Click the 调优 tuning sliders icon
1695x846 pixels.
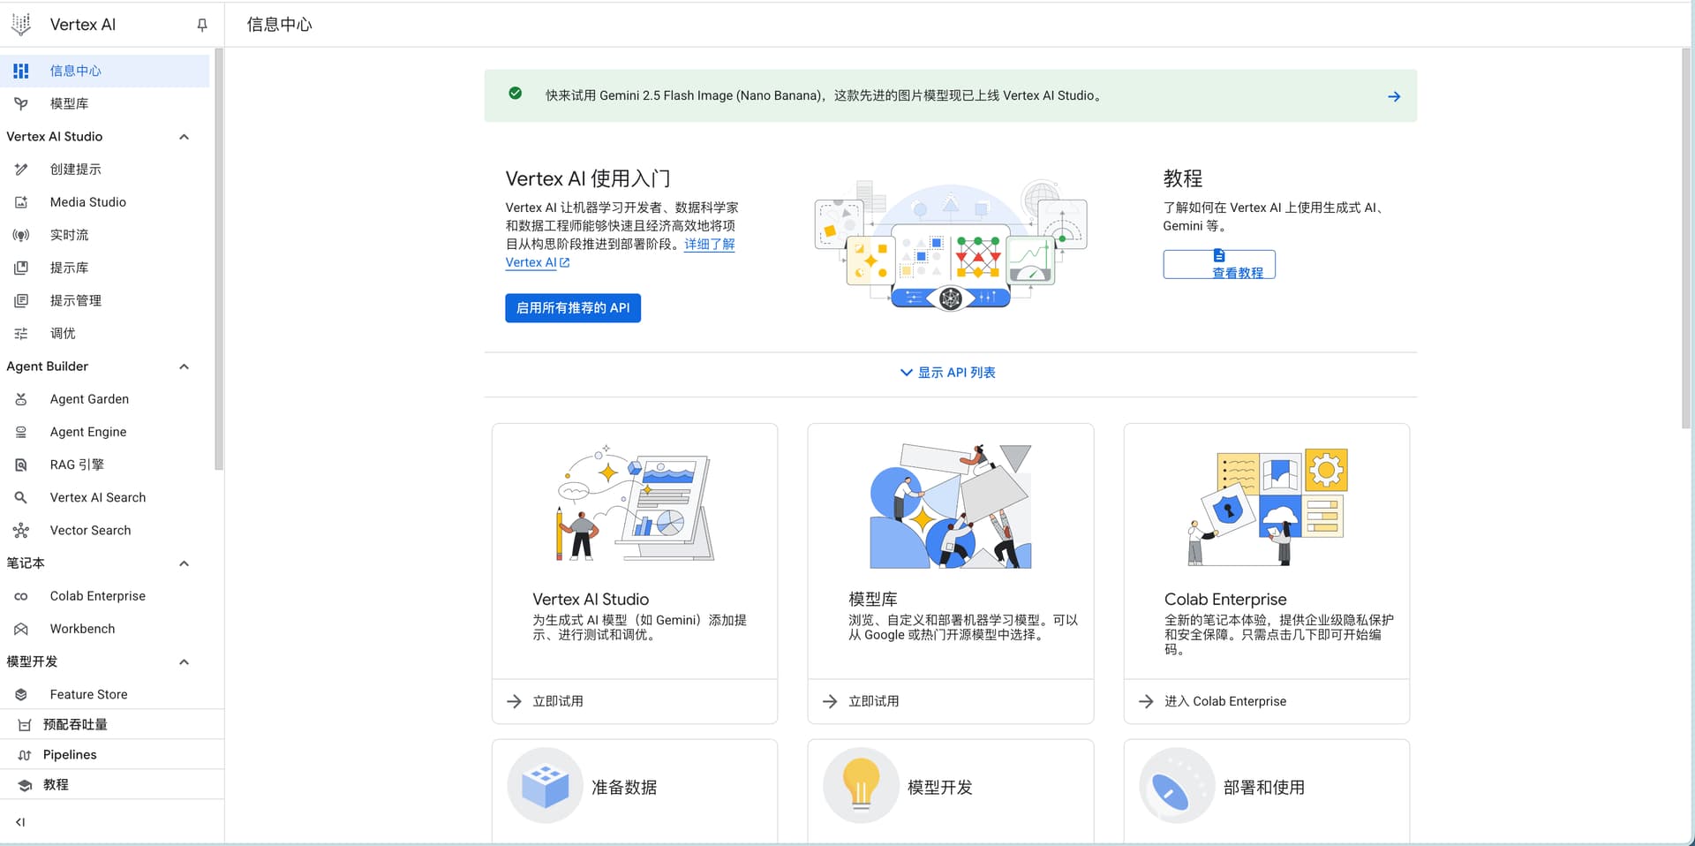[21, 333]
